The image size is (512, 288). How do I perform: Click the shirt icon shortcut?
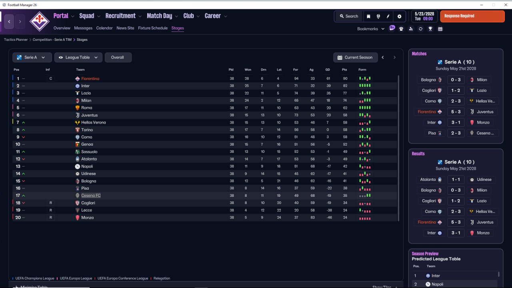(401, 29)
